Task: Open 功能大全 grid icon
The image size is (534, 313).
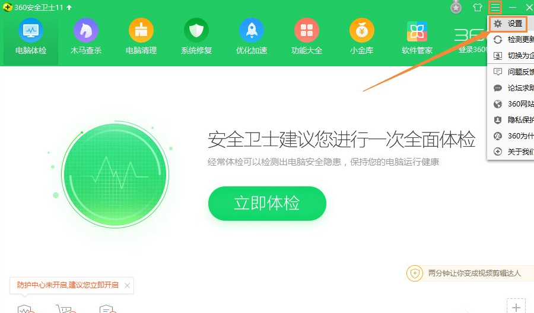Action: click(x=307, y=31)
